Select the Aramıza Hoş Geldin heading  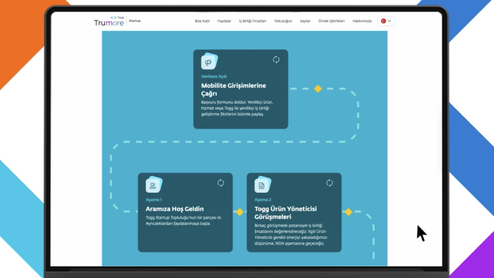coord(174,209)
